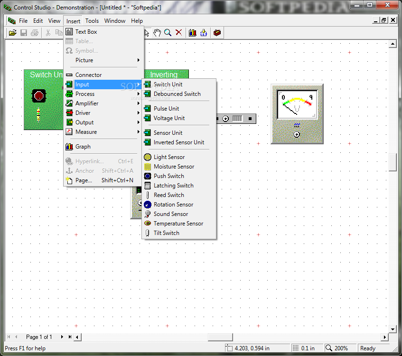Screen dimensions: 402x356
Task: Insert a Push Switch
Action: tap(179, 176)
